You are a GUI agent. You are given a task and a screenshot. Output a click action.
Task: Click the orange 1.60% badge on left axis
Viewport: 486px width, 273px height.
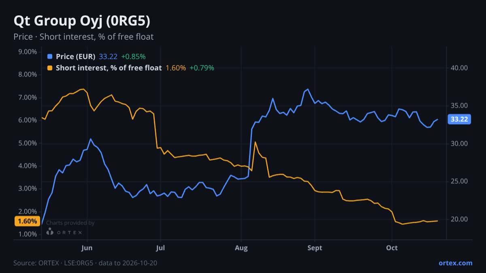28,221
